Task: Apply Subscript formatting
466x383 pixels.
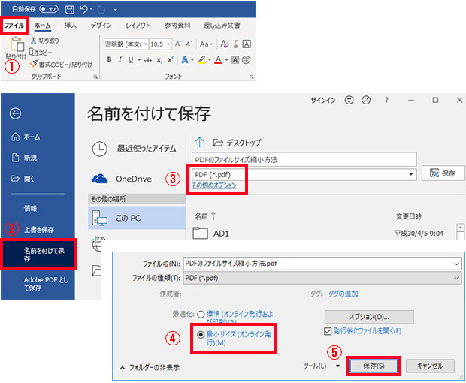Action: coord(159,60)
